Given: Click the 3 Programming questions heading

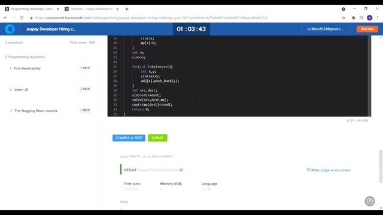Looking at the screenshot, I should [25, 57].
